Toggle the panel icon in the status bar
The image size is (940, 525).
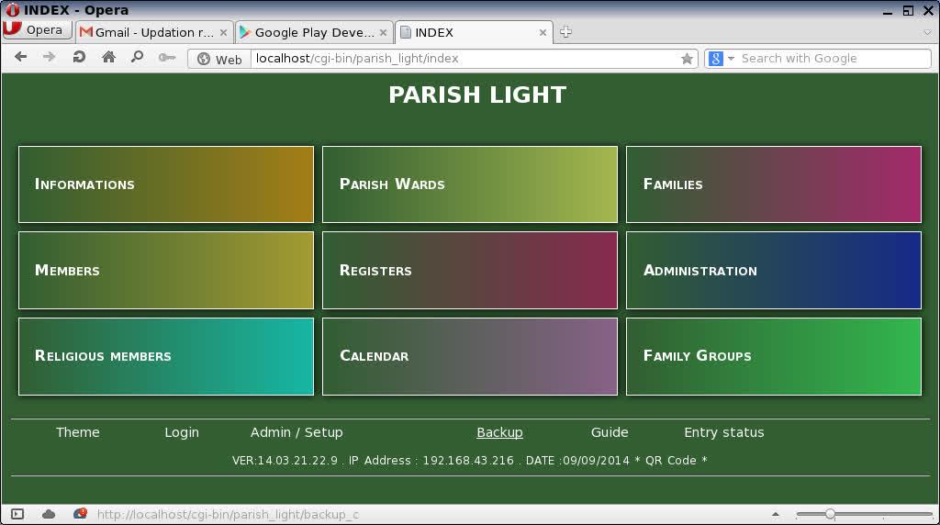[17, 514]
